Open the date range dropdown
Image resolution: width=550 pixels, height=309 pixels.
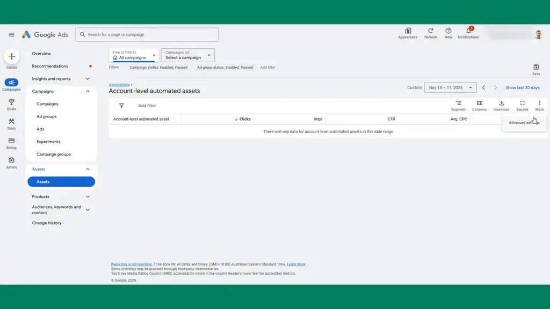[x=450, y=87]
